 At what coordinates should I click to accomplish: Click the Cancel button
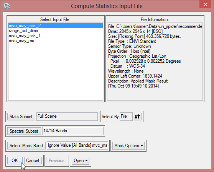pos(33,161)
